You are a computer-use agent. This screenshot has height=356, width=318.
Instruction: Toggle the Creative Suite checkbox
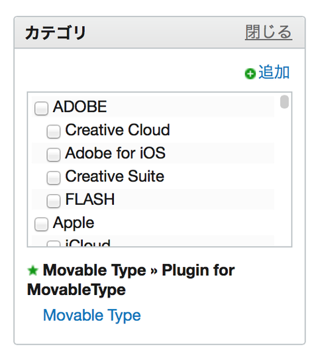coord(54,178)
